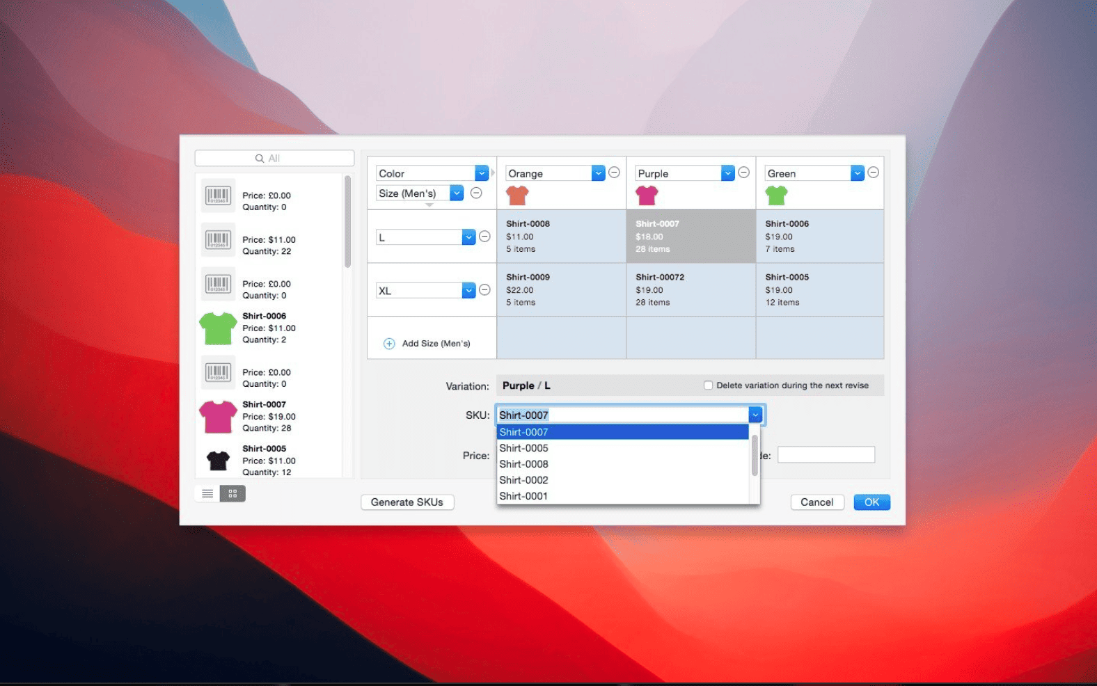1097x686 pixels.
Task: Click the Generate SKUs button
Action: 407,502
